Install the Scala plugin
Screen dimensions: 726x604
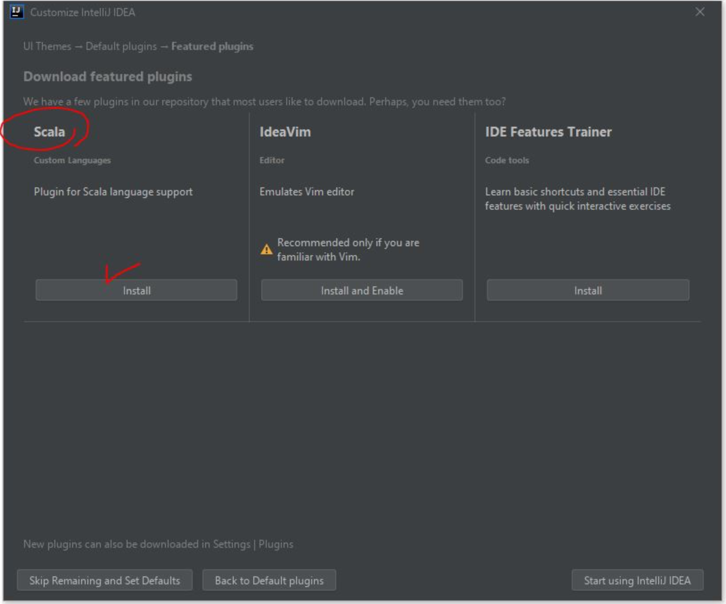[136, 290]
